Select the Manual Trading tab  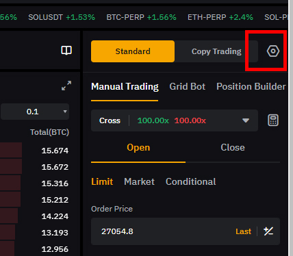pos(125,87)
